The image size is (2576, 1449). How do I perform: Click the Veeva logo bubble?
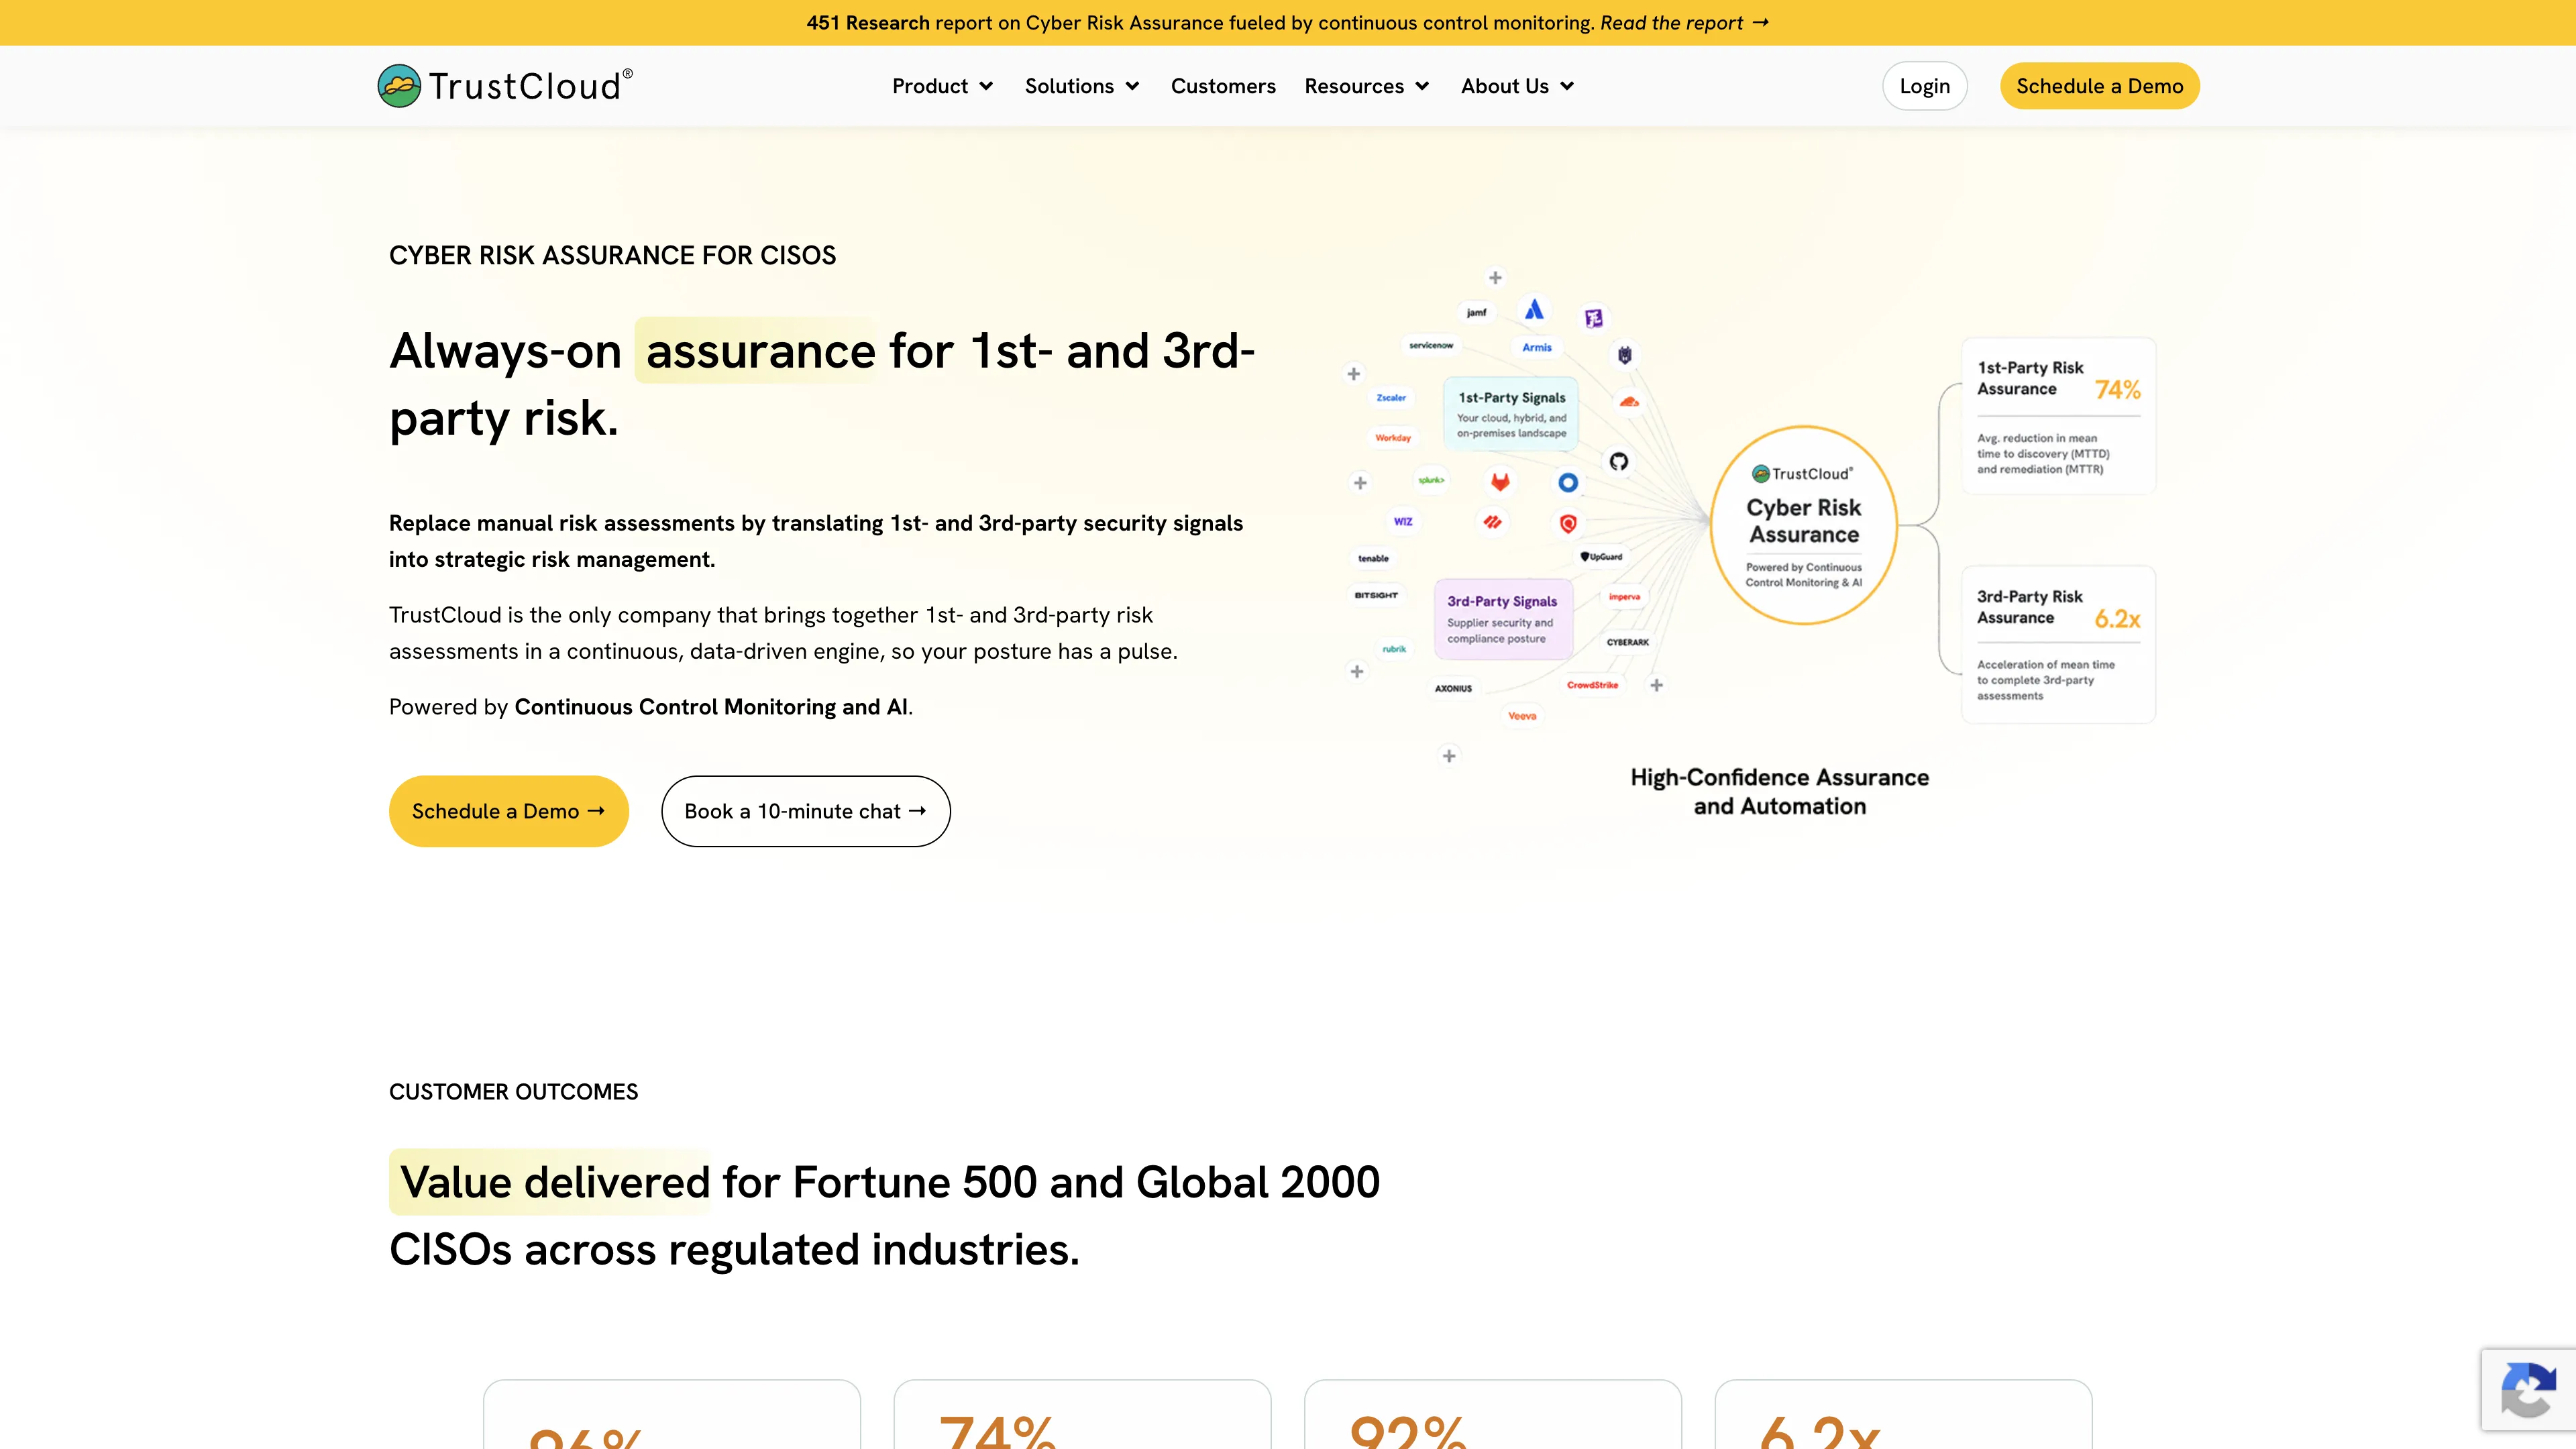(1522, 716)
